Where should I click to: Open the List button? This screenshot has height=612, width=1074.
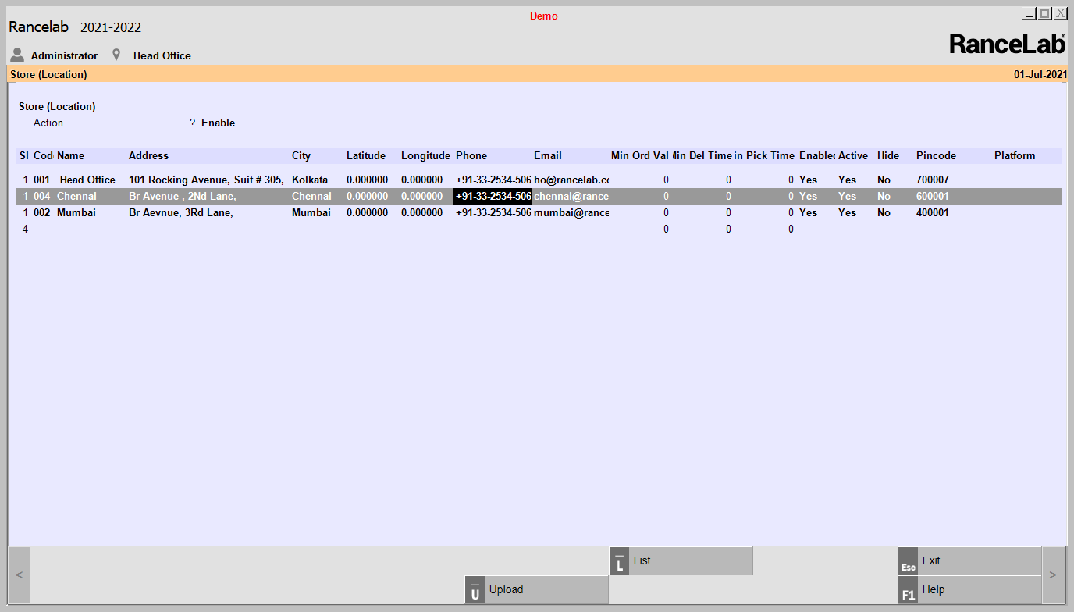pyautogui.click(x=681, y=561)
